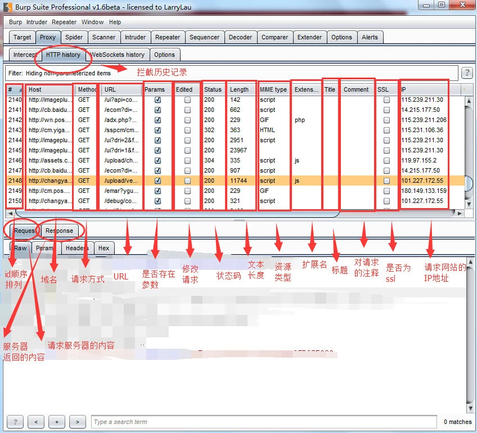Click the message viewer's scroll-down arrow
The height and width of the screenshot is (433, 477).
[x=470, y=408]
